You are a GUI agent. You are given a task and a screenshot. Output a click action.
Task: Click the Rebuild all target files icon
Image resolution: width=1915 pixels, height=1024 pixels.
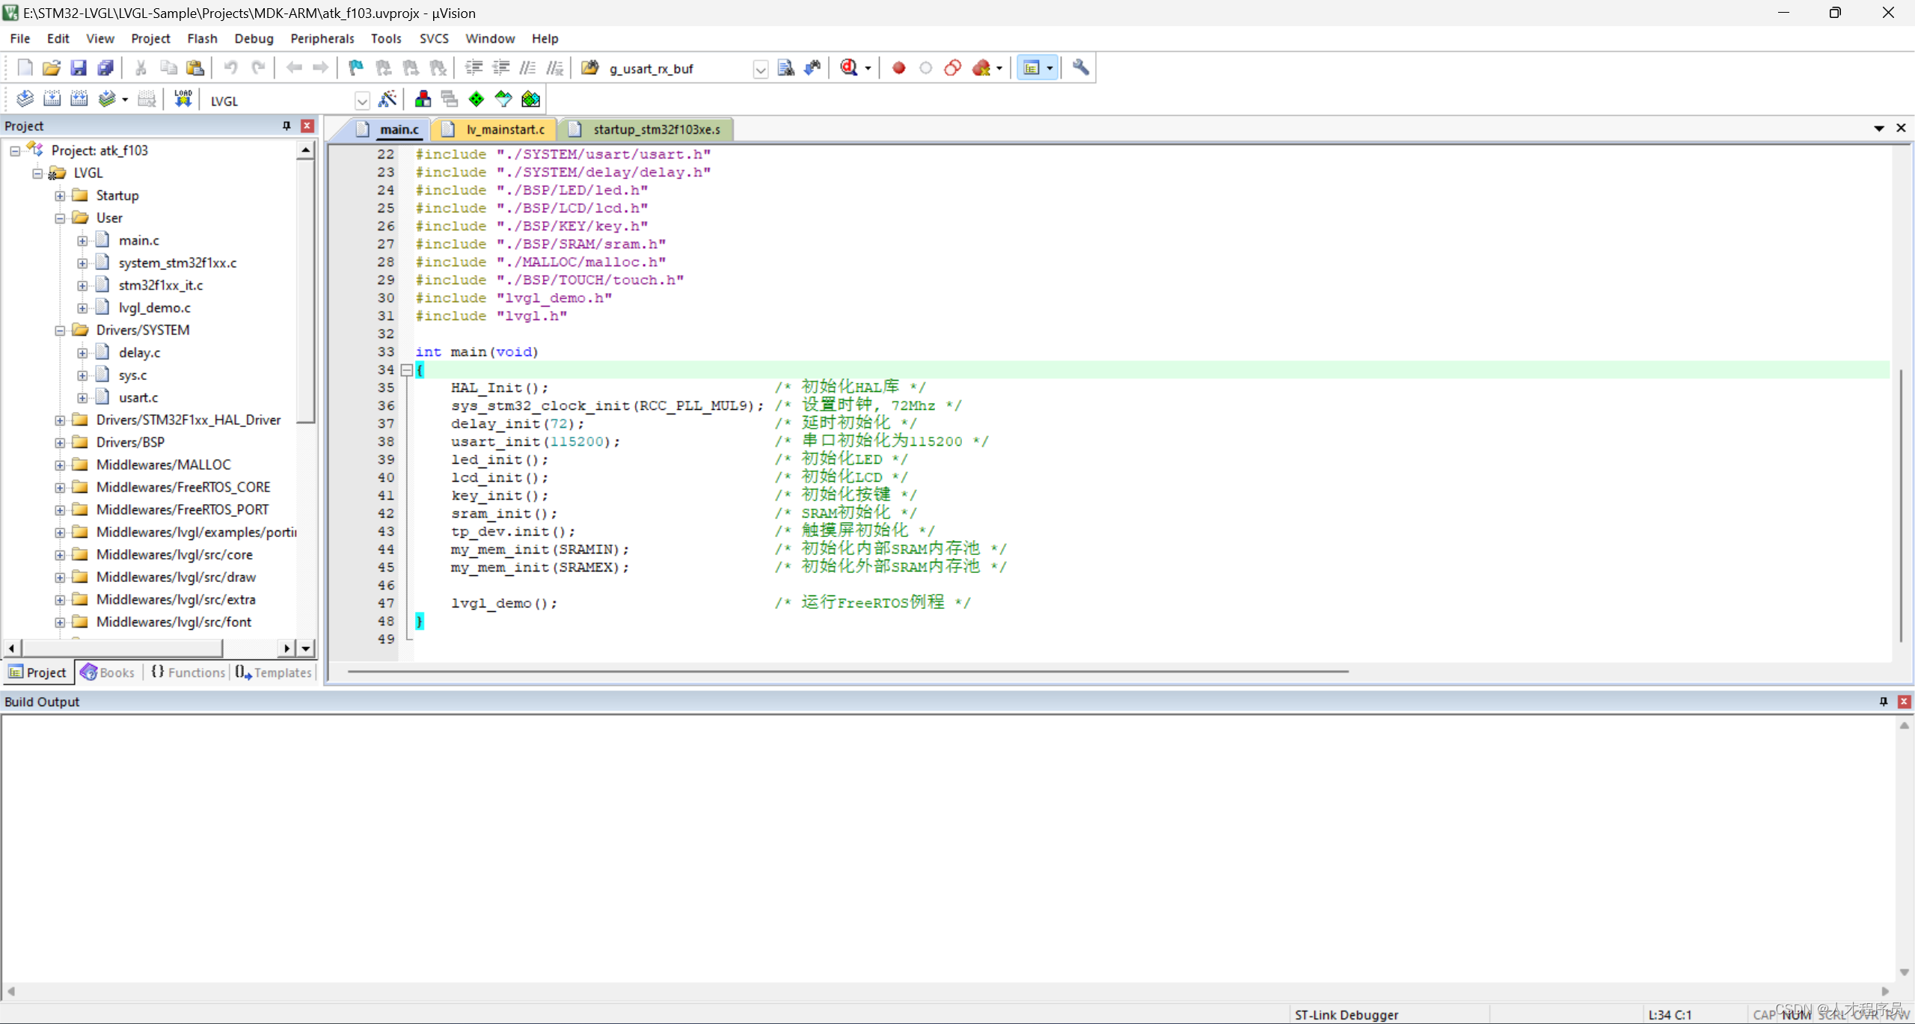coord(79,99)
